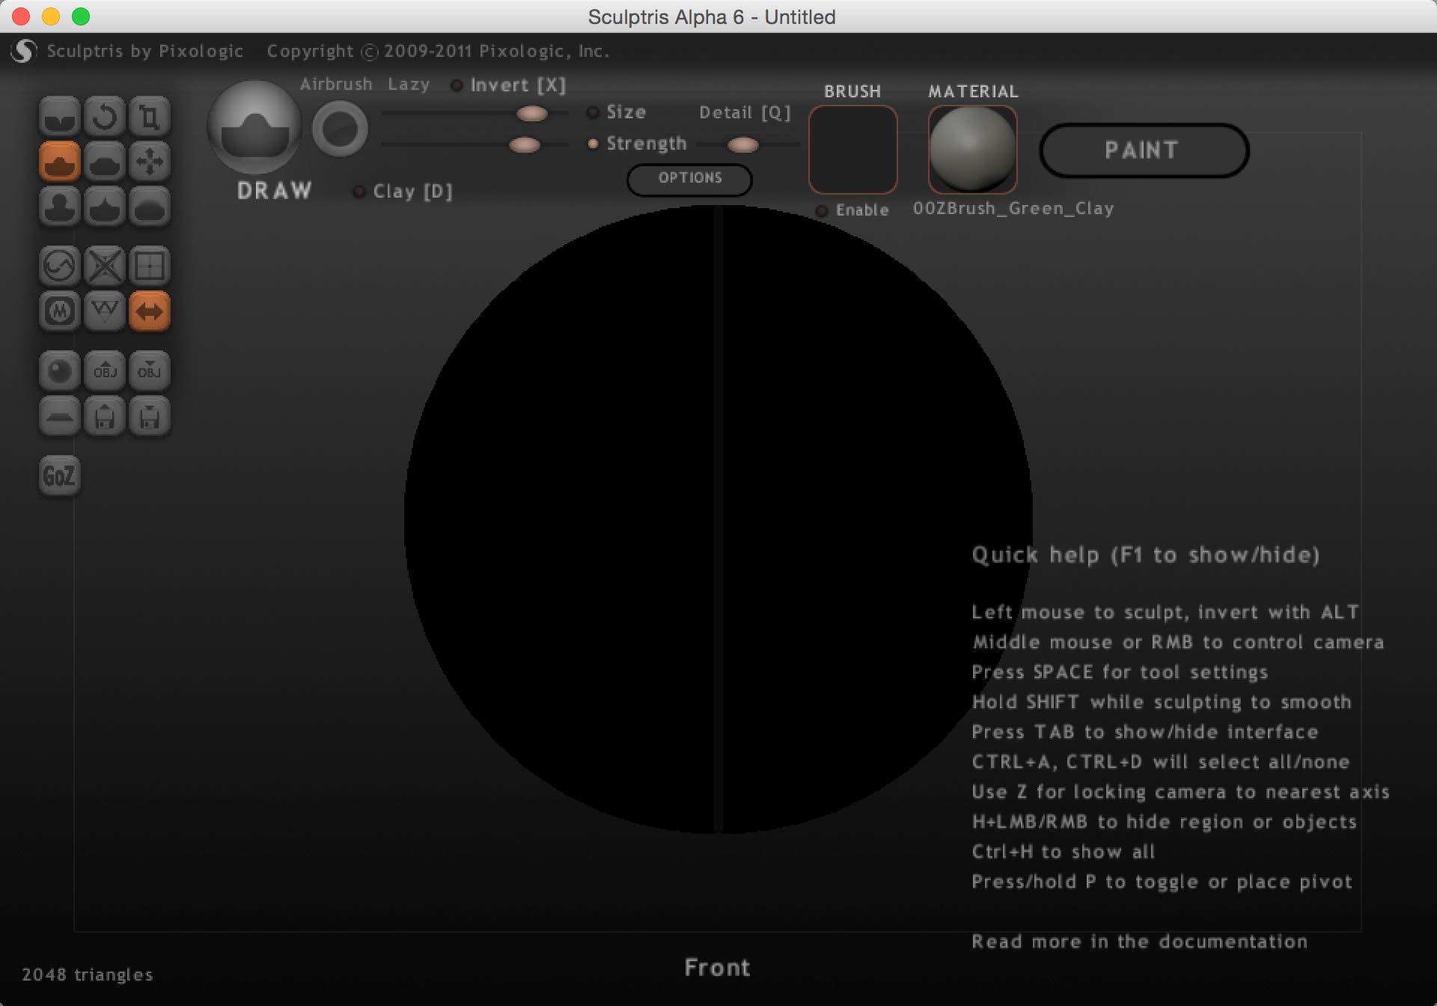Open the MATERIAL sphere picker
Screen dimensions: 1437x1006
tap(972, 149)
